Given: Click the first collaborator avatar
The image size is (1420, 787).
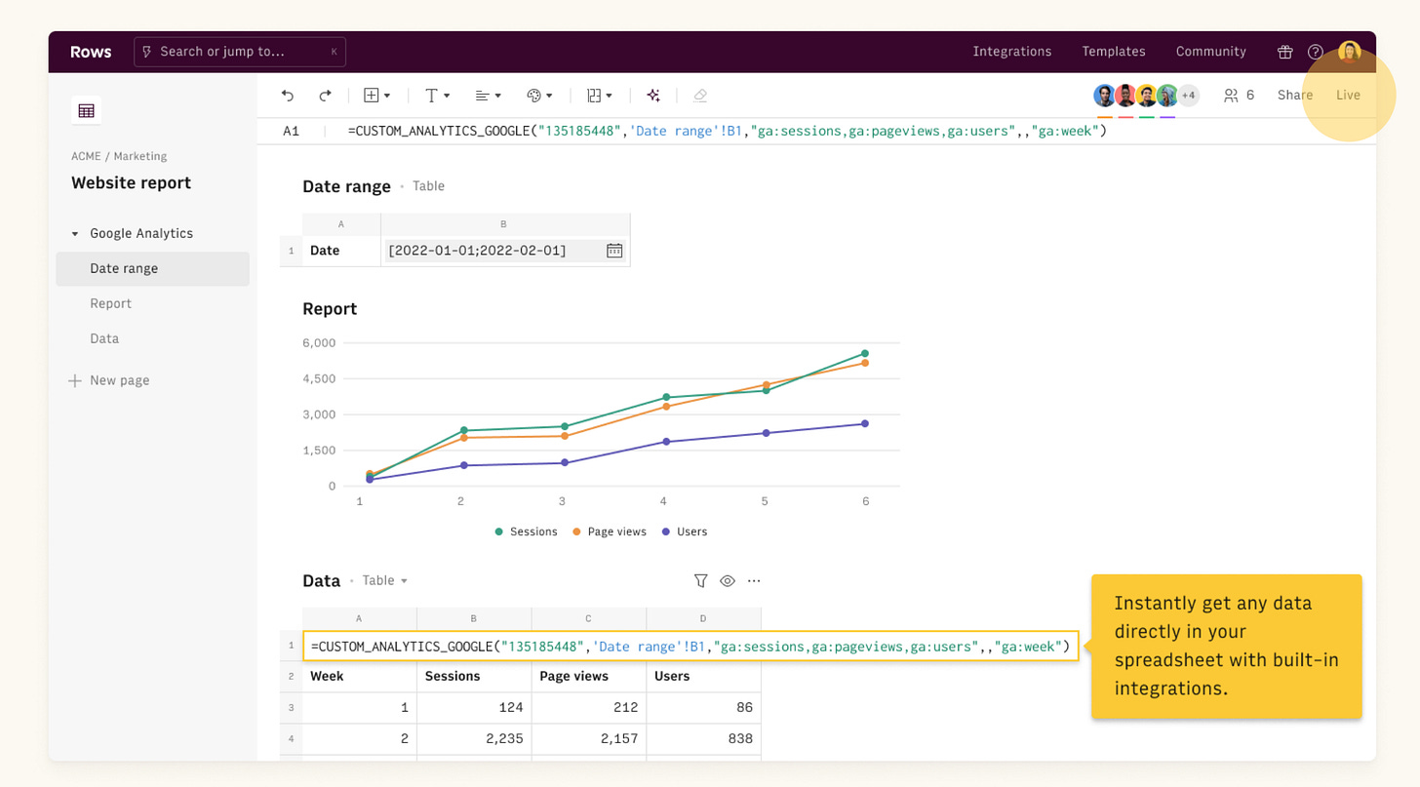Looking at the screenshot, I should [1104, 96].
